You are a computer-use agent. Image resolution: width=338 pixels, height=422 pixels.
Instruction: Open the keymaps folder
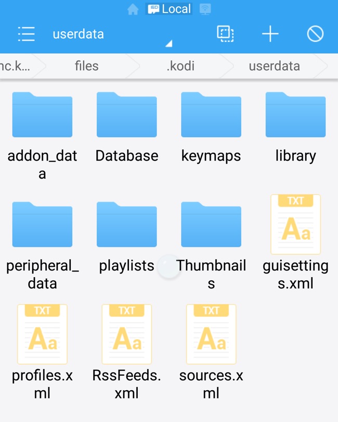pos(211,115)
